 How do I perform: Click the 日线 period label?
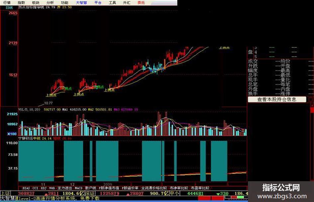(9, 7)
